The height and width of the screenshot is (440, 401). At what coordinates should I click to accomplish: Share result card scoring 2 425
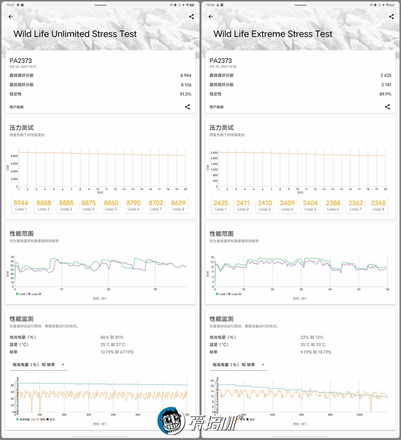[387, 107]
